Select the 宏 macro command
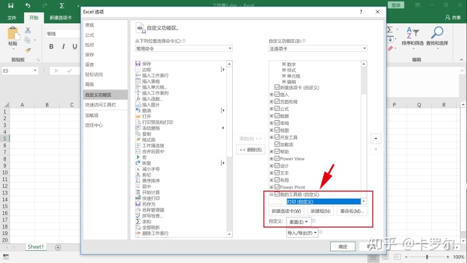This screenshot has height=263, width=467. tap(141, 157)
